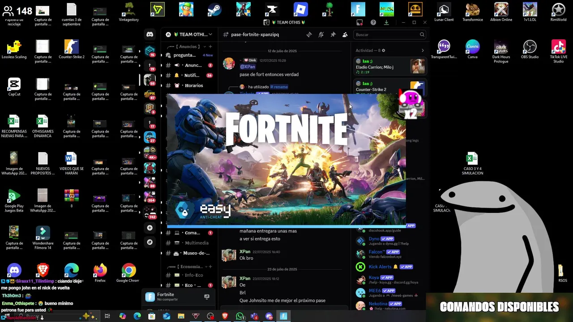Viewport: 573px width, 322px height.
Task: Open RimWorld desktop shortcut
Action: tap(559, 12)
